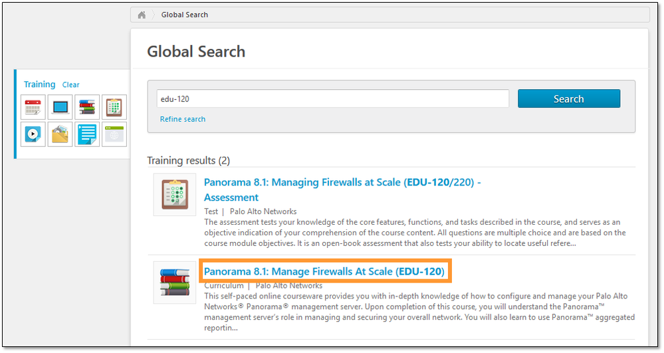Filter training by blue document notes icon
Image resolution: width=664 pixels, height=353 pixels.
coord(87,134)
